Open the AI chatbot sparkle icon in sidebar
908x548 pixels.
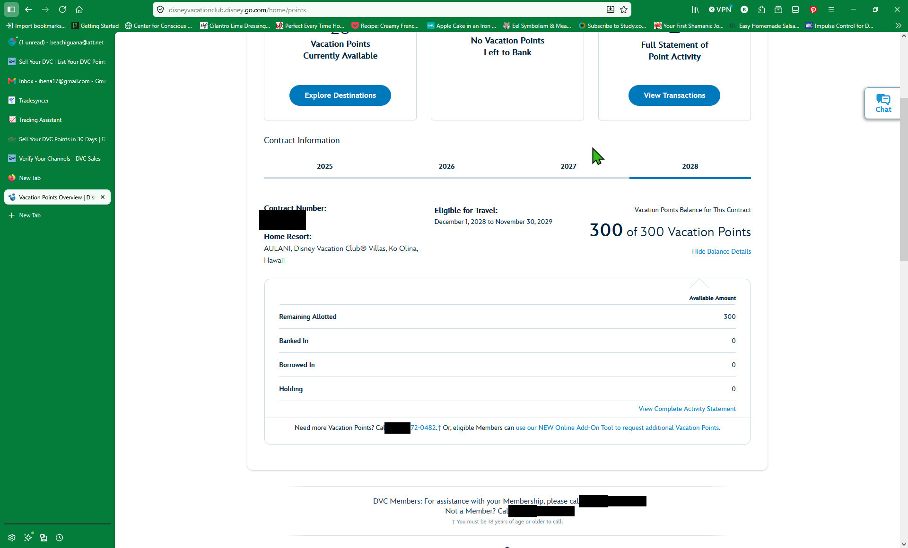[28, 538]
